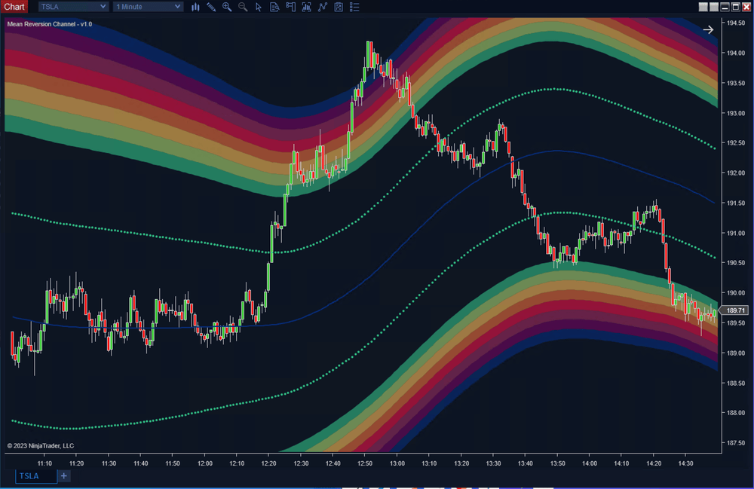Zoom out using the magnifier minus icon
Image resolution: width=754 pixels, height=489 pixels.
pyautogui.click(x=243, y=7)
